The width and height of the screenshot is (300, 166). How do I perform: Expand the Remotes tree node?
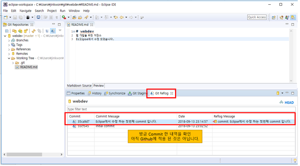pyautogui.click(x=9, y=54)
